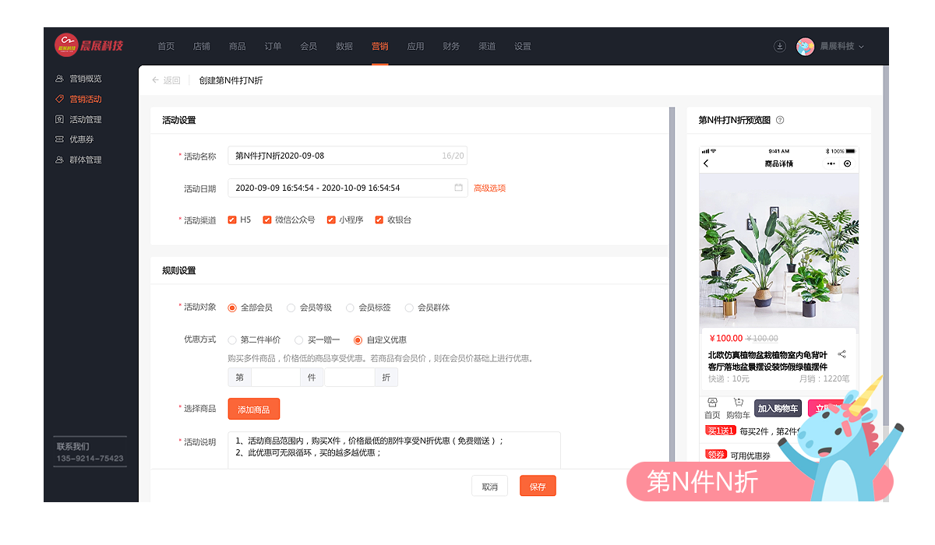Toggle the 微信公众号 checkbox

coord(267,220)
